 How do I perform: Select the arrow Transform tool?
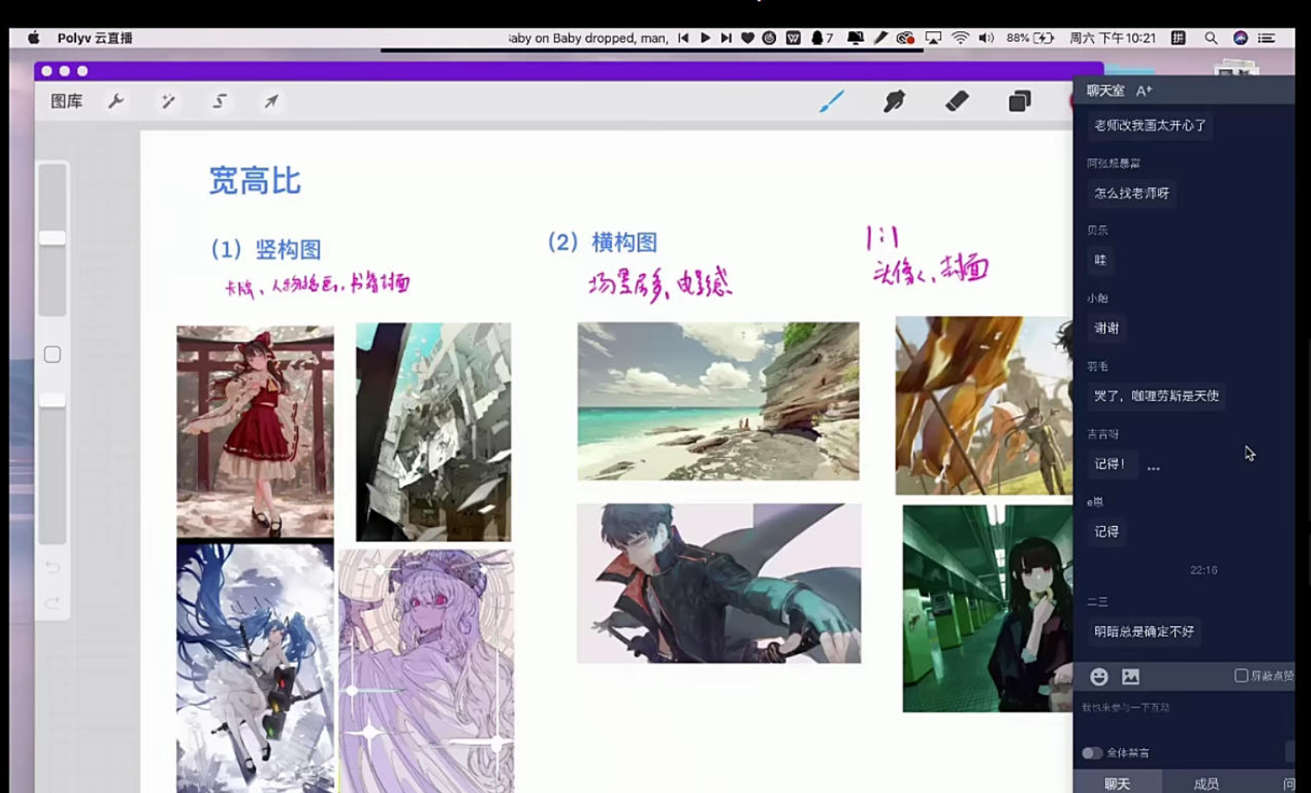point(271,101)
